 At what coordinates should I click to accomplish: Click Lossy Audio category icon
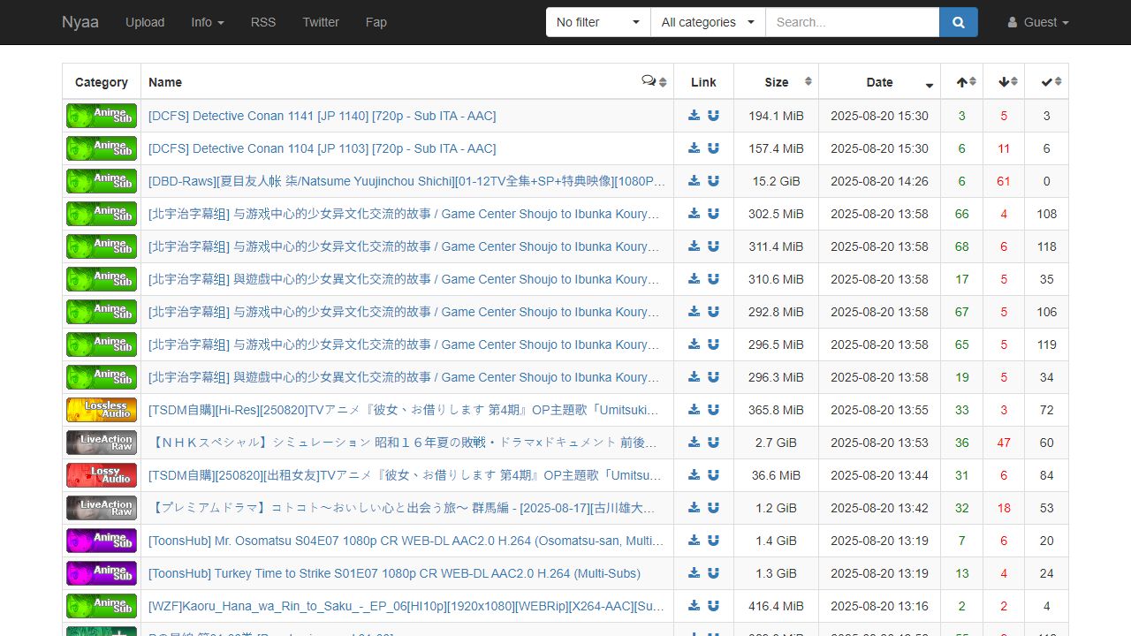pos(102,475)
